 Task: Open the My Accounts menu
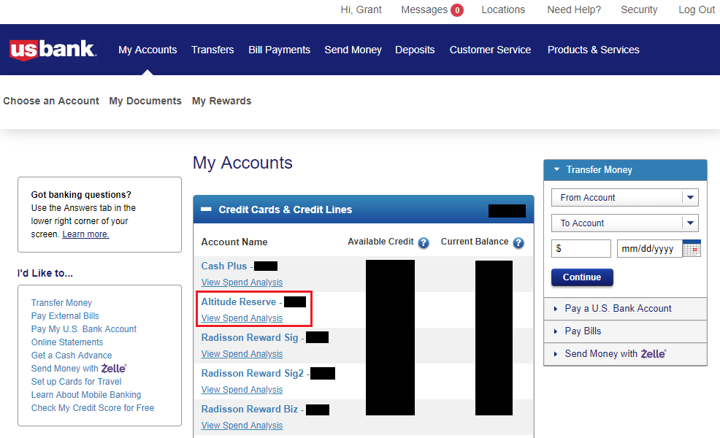[148, 50]
